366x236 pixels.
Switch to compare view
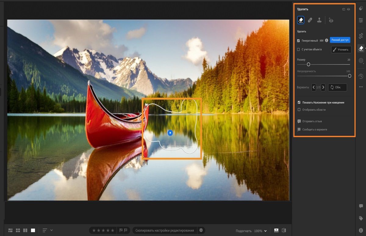tap(25, 230)
